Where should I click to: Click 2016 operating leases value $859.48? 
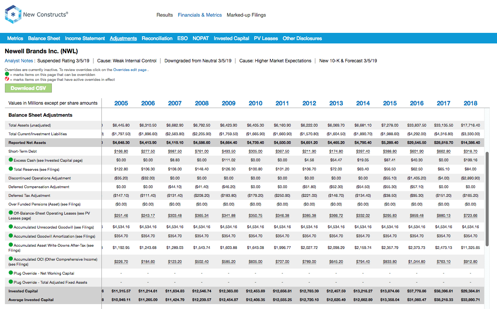[x=417, y=216]
